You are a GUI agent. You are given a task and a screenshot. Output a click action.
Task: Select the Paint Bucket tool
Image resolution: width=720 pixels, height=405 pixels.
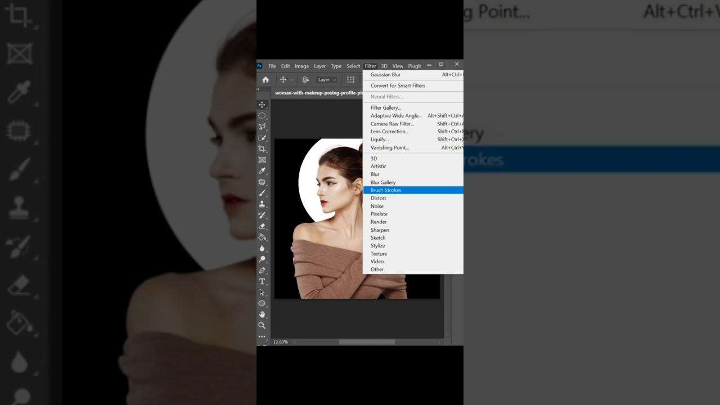point(262,237)
